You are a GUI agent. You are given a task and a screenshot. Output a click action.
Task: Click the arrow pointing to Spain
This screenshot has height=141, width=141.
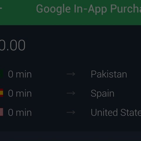[71, 93]
